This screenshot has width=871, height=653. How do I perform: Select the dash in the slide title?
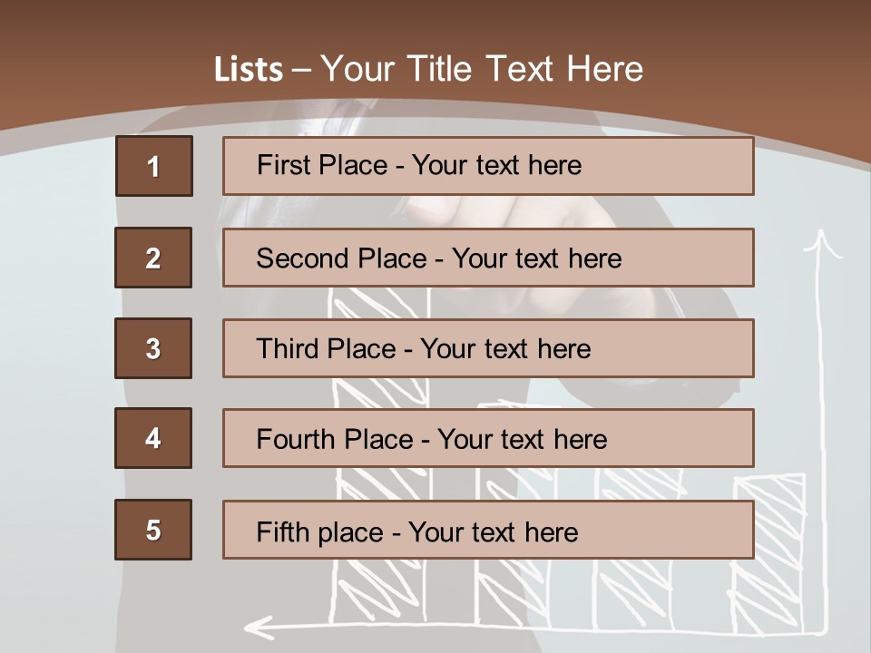point(302,69)
